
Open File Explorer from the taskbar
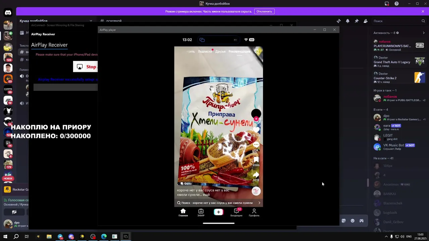[x=49, y=237]
